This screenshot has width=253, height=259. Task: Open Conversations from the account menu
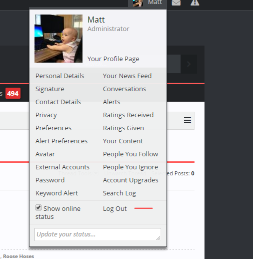point(124,89)
